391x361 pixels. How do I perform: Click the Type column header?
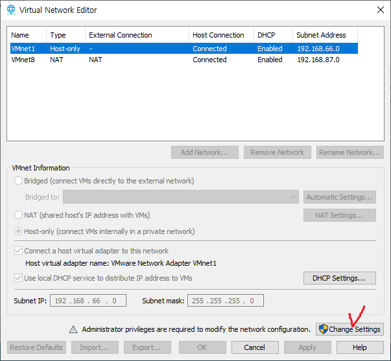66,35
